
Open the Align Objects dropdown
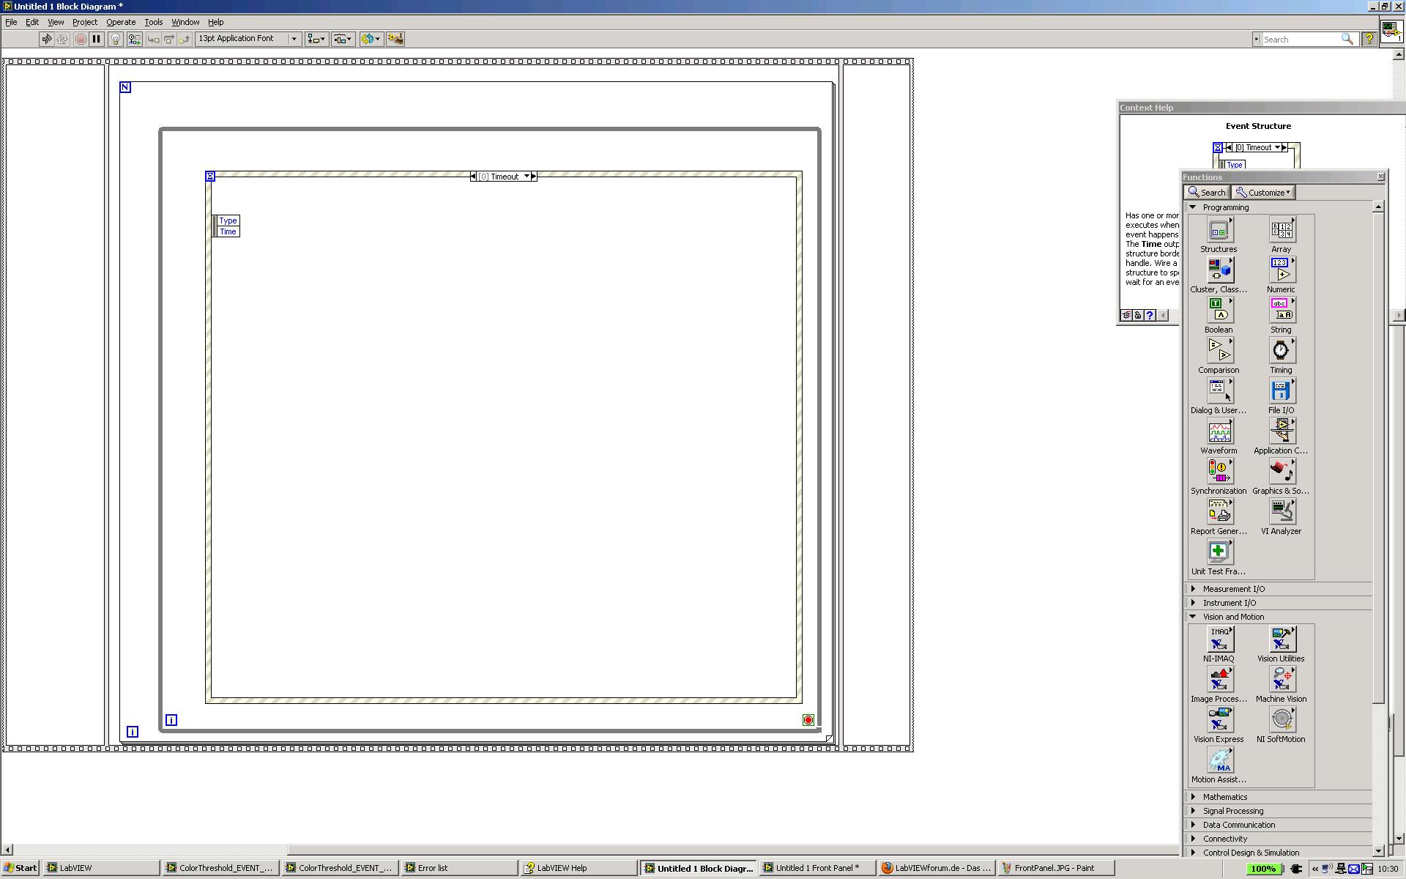point(316,39)
